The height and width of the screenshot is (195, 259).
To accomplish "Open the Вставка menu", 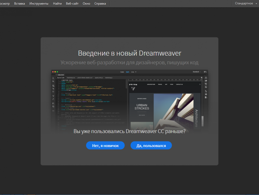I will click(x=19, y=4).
